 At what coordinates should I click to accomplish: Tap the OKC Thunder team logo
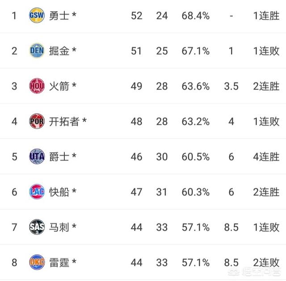point(37,262)
